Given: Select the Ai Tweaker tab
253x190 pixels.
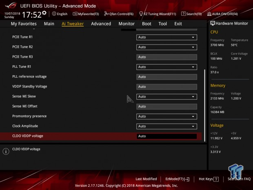Looking at the screenshot, I should click(73, 24).
